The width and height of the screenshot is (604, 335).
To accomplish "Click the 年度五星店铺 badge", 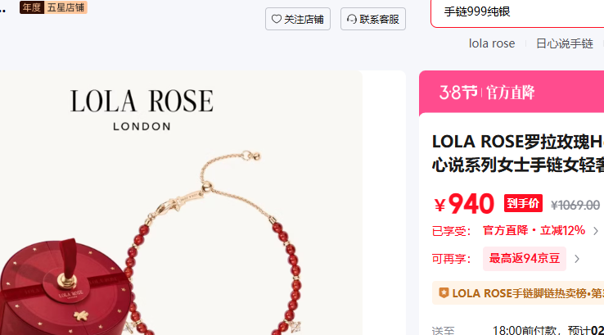I will tap(53, 7).
